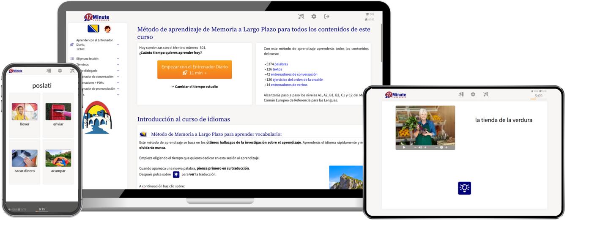The height and width of the screenshot is (225, 592).
Task: Click the 9:15 timer progress on the phone
Action: point(42,209)
